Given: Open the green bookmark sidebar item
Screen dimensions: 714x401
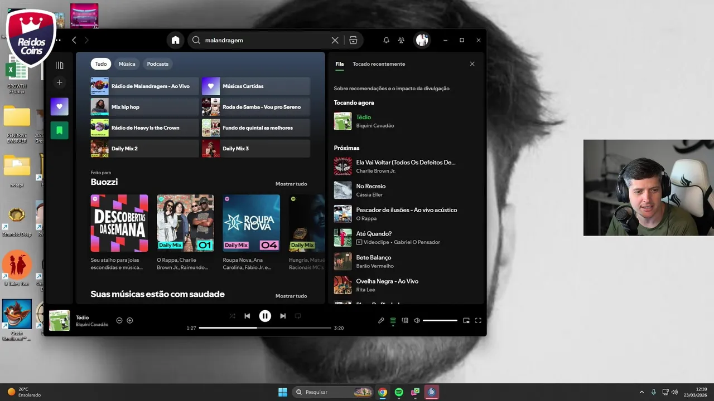Looking at the screenshot, I should coord(60,130).
